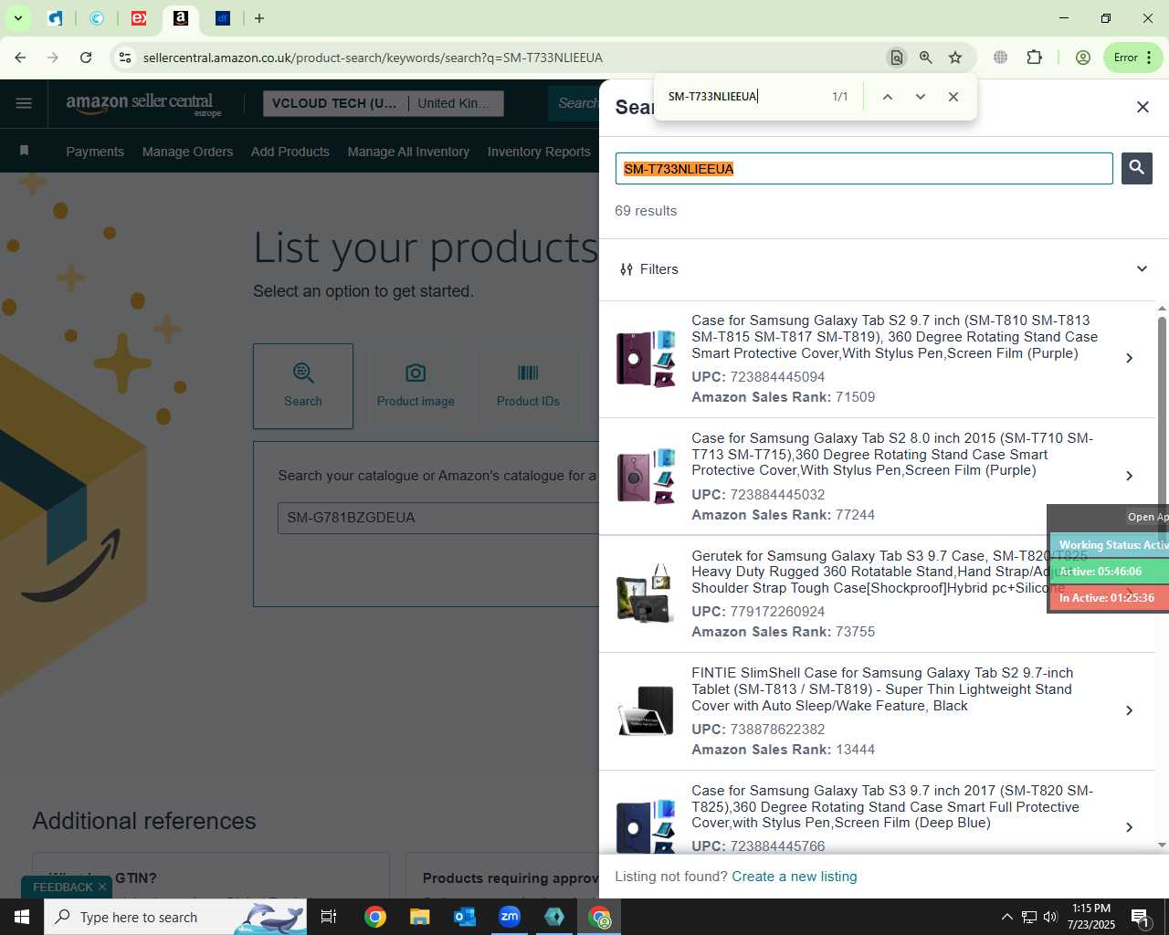The image size is (1169, 935).
Task: Open volume control in system tray
Action: [x=1050, y=917]
